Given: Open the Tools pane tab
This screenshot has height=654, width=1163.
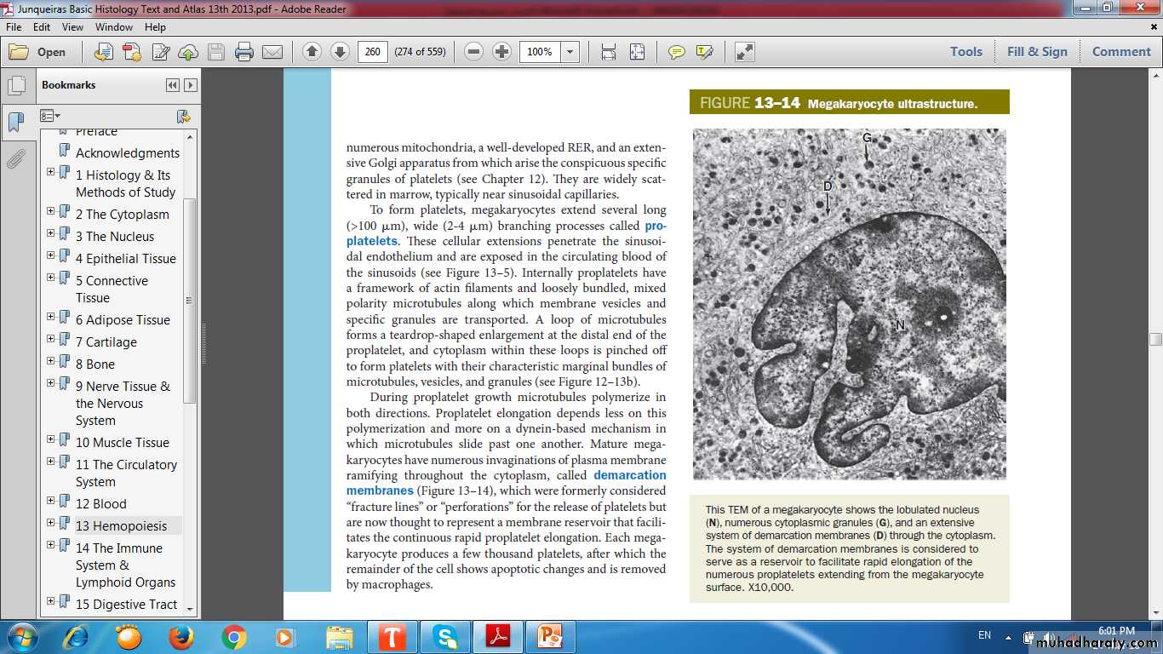Looking at the screenshot, I should 966,52.
